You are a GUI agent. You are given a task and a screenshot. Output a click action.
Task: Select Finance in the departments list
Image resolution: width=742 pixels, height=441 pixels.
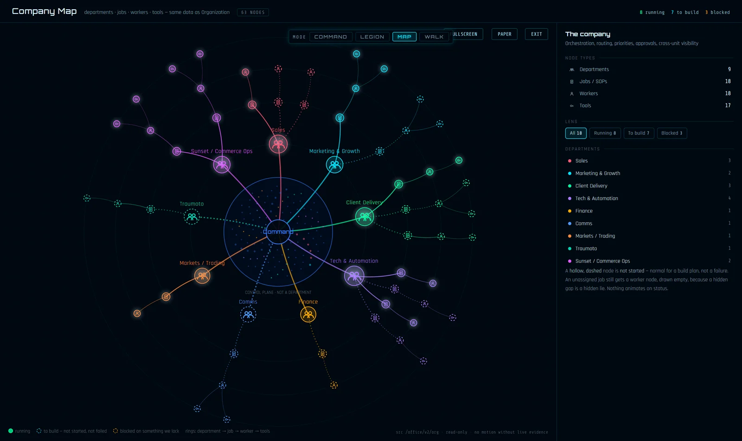click(x=649, y=211)
